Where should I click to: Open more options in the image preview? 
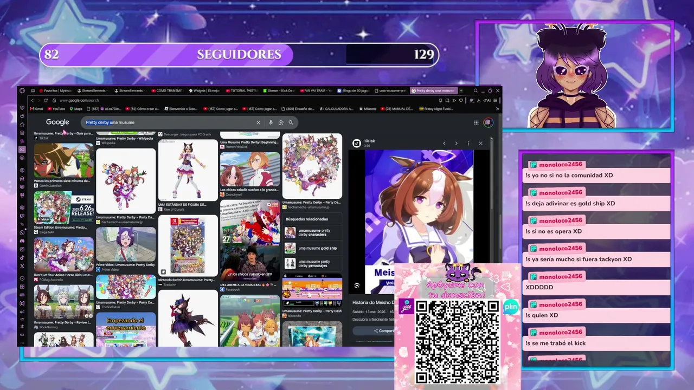click(468, 144)
